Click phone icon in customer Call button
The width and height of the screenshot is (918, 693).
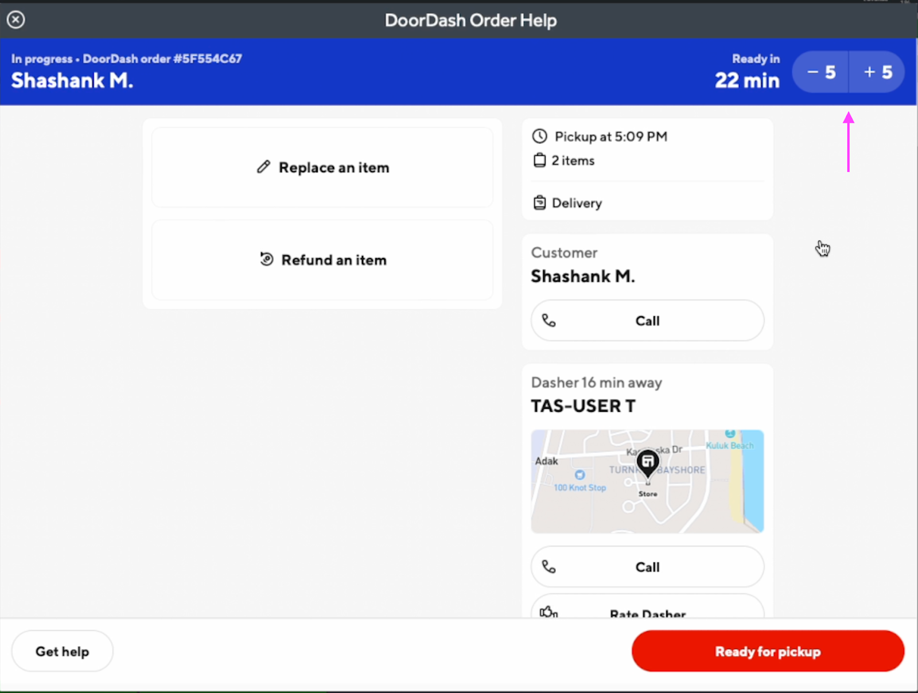[x=549, y=321]
